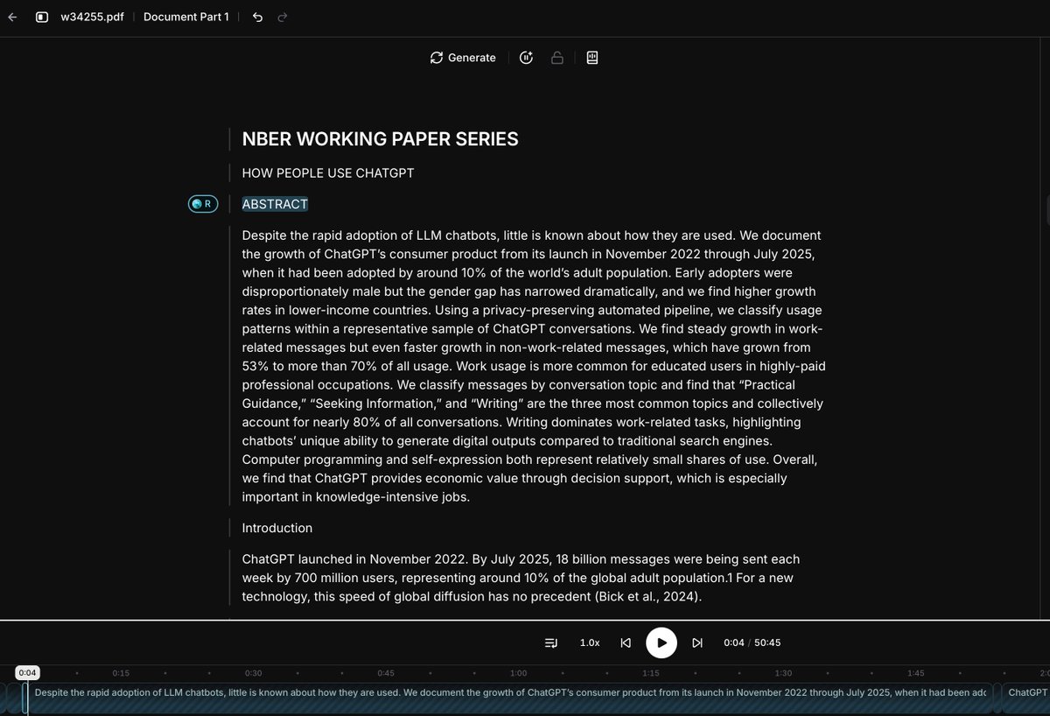Go back using the left arrow icon
Viewport: 1050px width, 716px height.
[x=12, y=17]
